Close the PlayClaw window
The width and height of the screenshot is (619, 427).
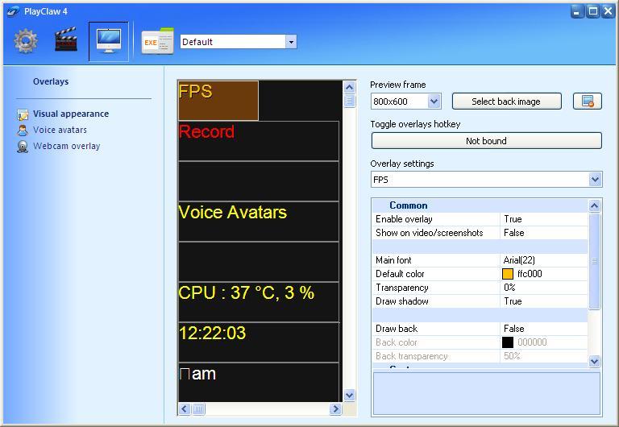click(608, 11)
